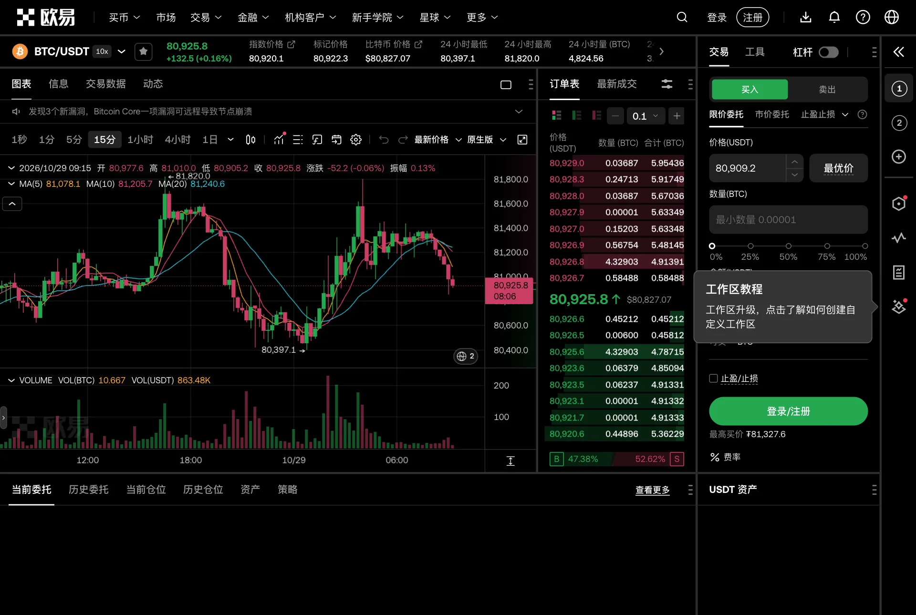This screenshot has width=916, height=615.
Task: Set amount slider to 50%
Action: click(x=789, y=246)
